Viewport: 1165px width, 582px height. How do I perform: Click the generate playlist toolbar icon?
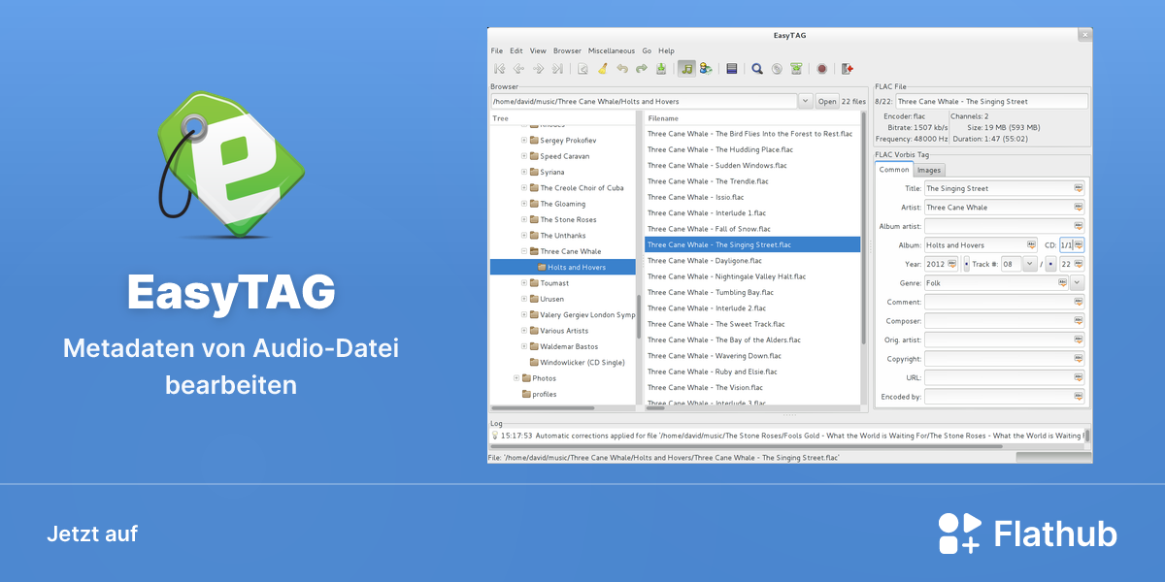pos(796,69)
